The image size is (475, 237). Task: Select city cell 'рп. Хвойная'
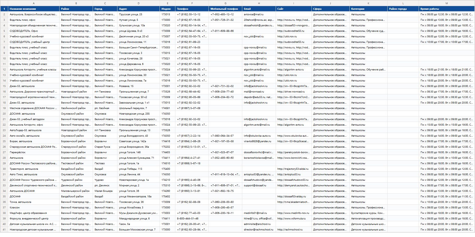click(x=105, y=108)
